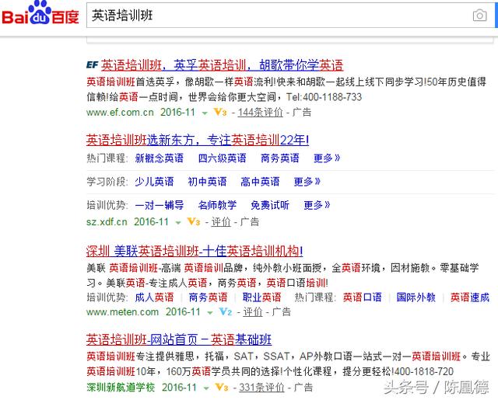The image size is (498, 400).
Task: Click the EF logo icon
Action: (x=93, y=65)
